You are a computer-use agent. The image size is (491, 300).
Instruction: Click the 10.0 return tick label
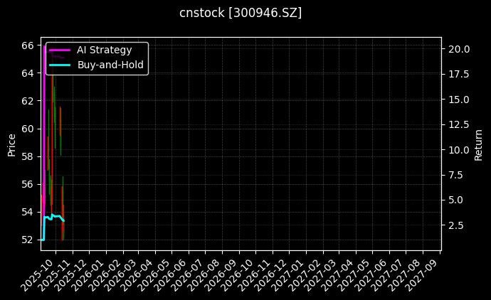click(x=458, y=149)
